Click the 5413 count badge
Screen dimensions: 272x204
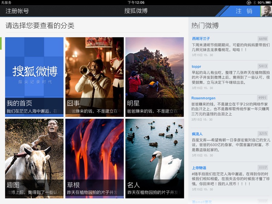(263, 66)
